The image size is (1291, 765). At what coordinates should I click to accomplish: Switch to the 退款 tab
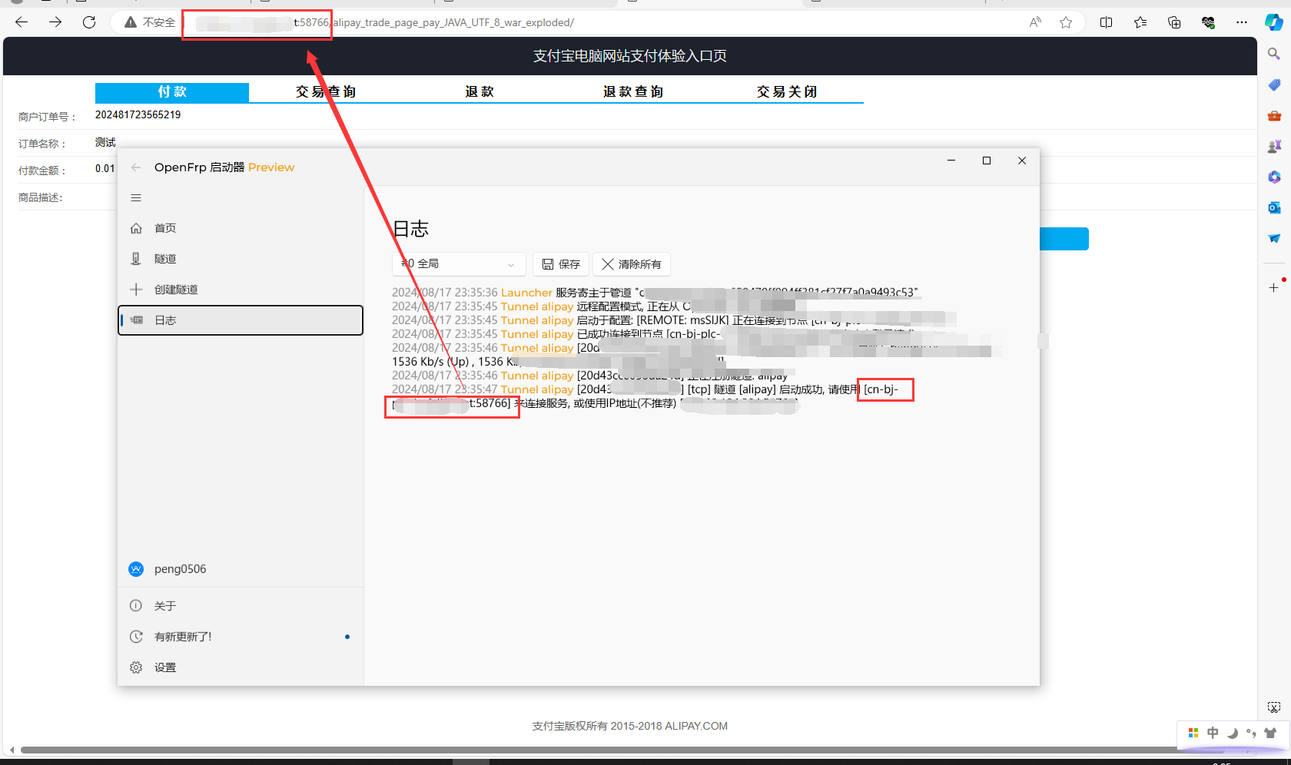[x=480, y=92]
